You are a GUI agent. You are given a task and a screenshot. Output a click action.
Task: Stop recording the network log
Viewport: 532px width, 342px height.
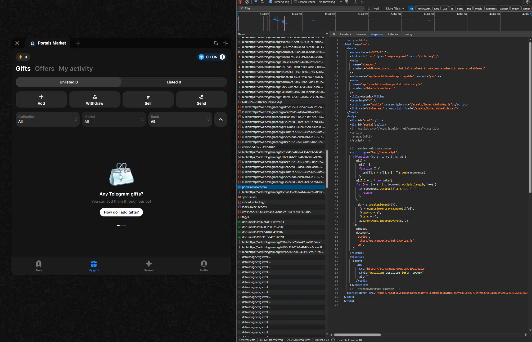pos(240,2)
